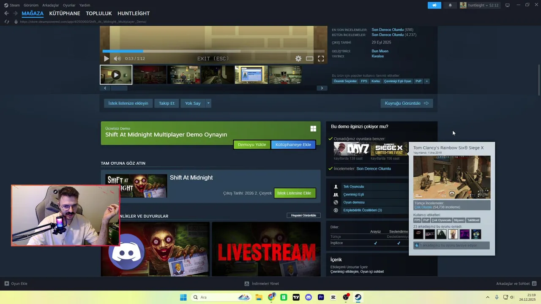The width and height of the screenshot is (541, 304).
Task: Open huntleight account dropdown
Action: [480, 5]
